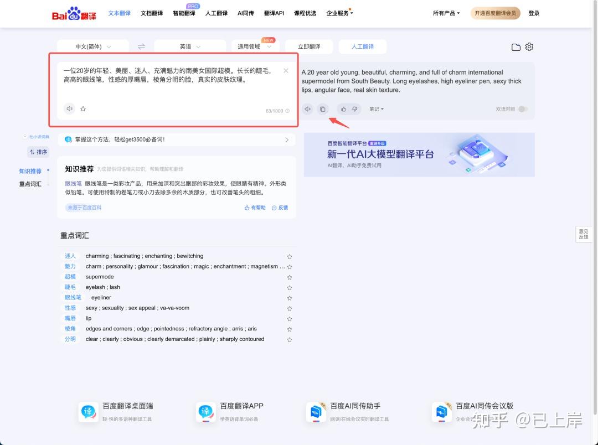Expand 所有产品 menu

click(x=446, y=13)
